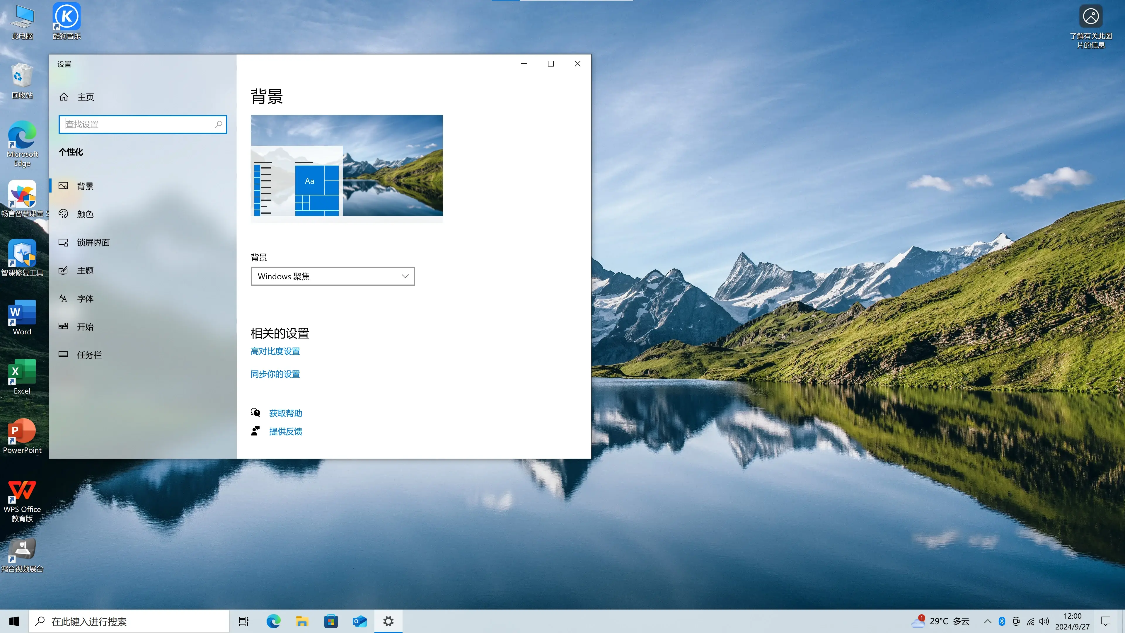Select the 主题 (Themes) sidebar item
The width and height of the screenshot is (1125, 633).
(x=85, y=270)
